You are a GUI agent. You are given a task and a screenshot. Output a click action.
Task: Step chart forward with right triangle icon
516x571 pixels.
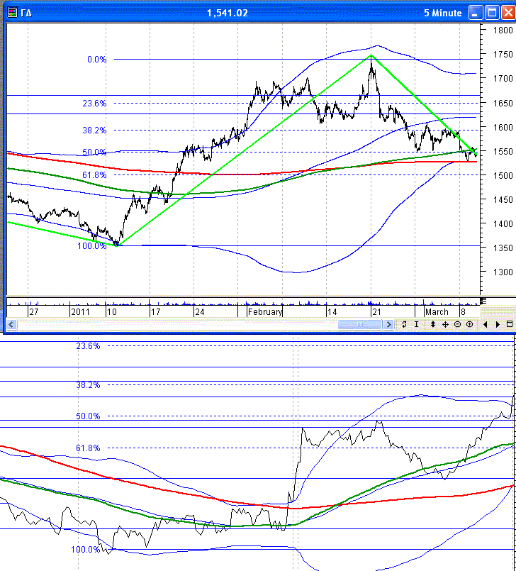click(498, 324)
